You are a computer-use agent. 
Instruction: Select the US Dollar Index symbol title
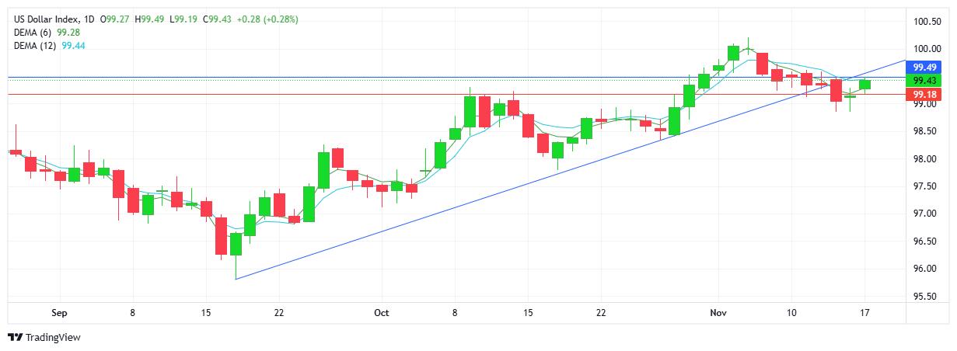[48, 19]
